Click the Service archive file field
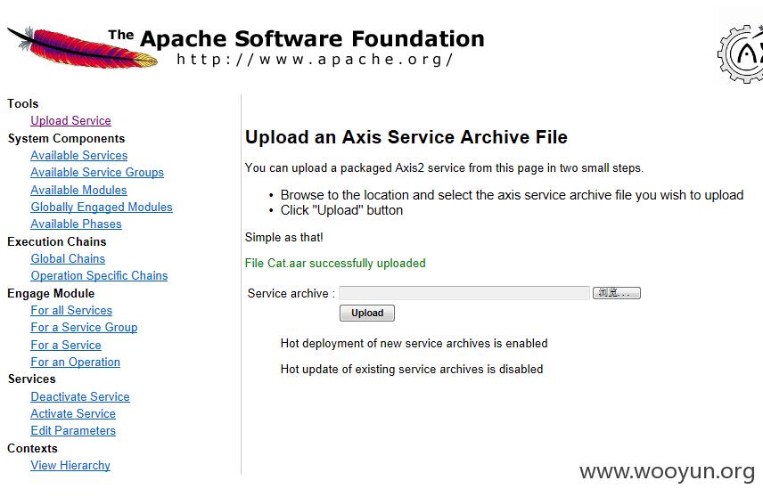This screenshot has width=763, height=497. pos(464,293)
